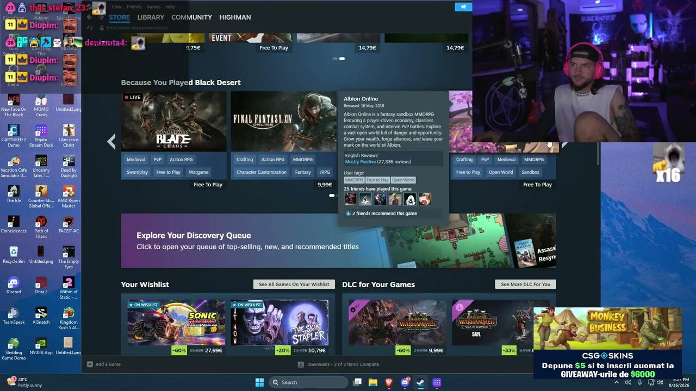Image resolution: width=696 pixels, height=391 pixels.
Task: Click the MMORPG tag in Albion Online popup
Action: click(354, 180)
